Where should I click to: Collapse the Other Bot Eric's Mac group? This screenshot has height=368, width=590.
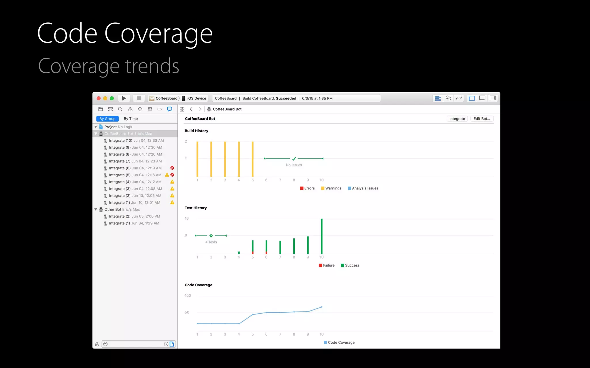[x=96, y=210]
